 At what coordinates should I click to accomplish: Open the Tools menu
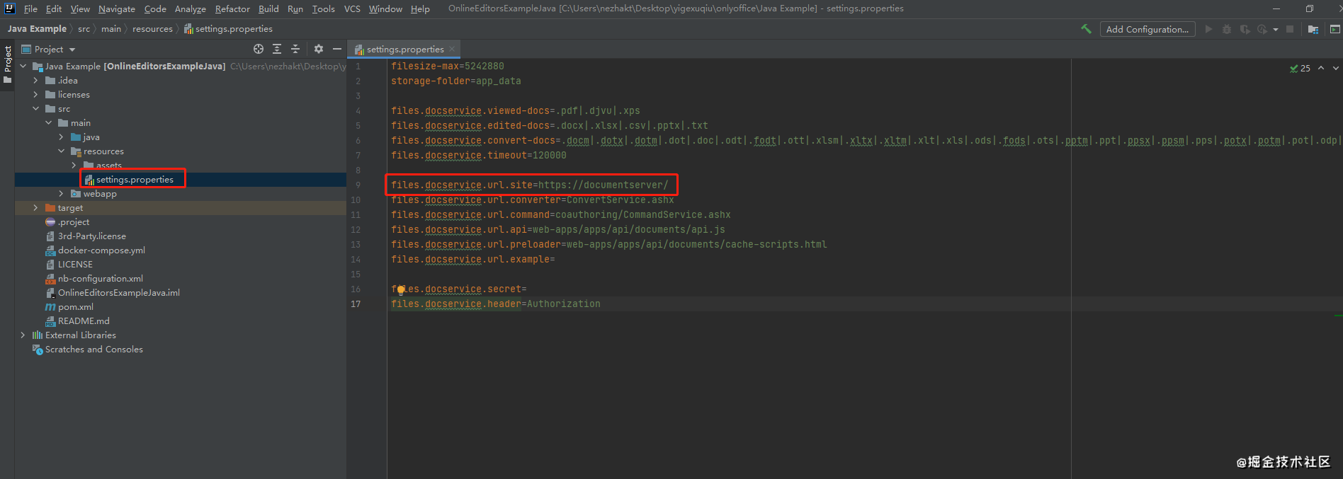click(x=323, y=8)
